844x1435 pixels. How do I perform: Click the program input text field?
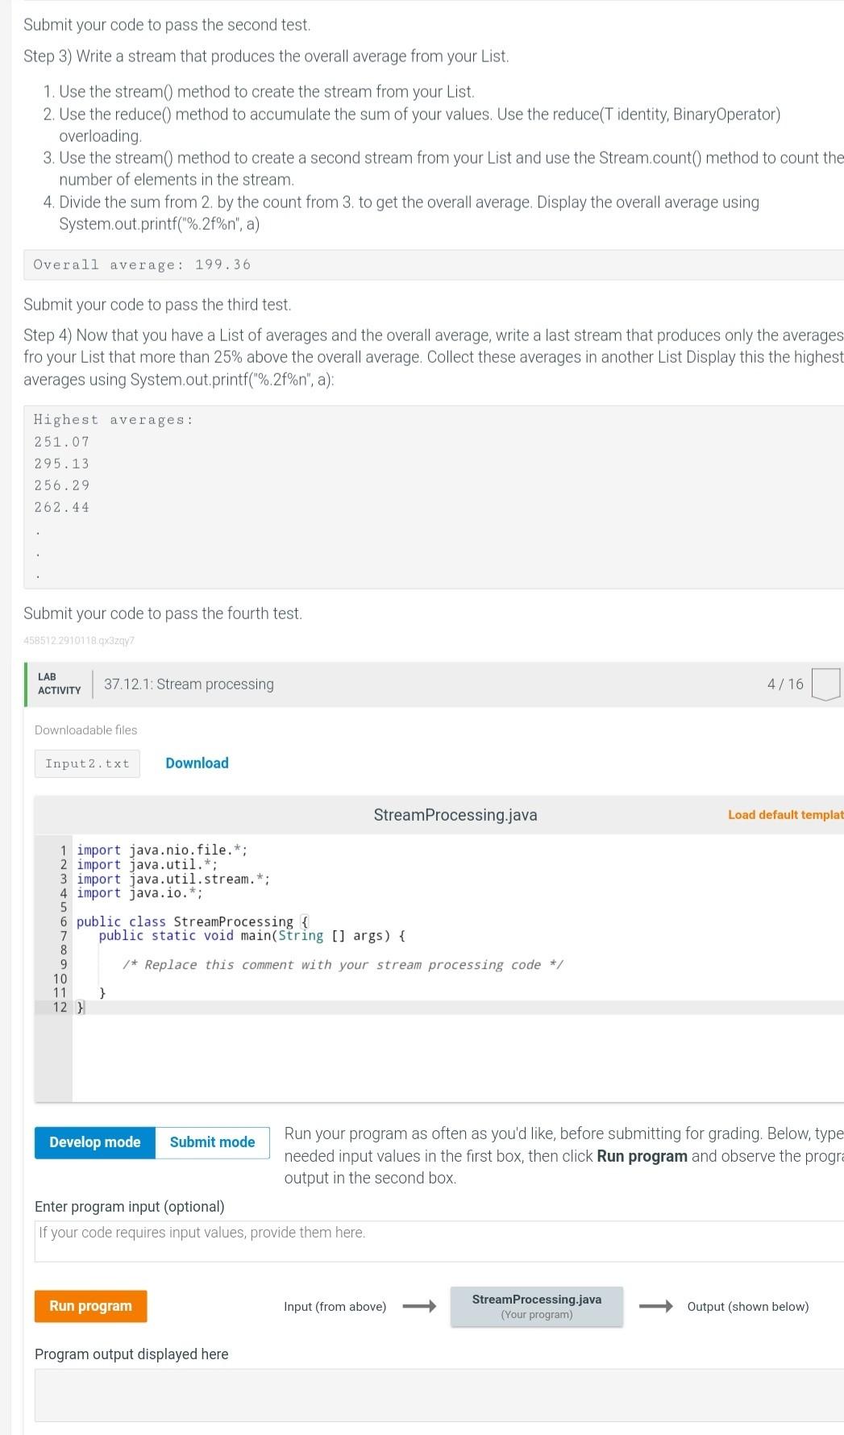click(x=439, y=1241)
